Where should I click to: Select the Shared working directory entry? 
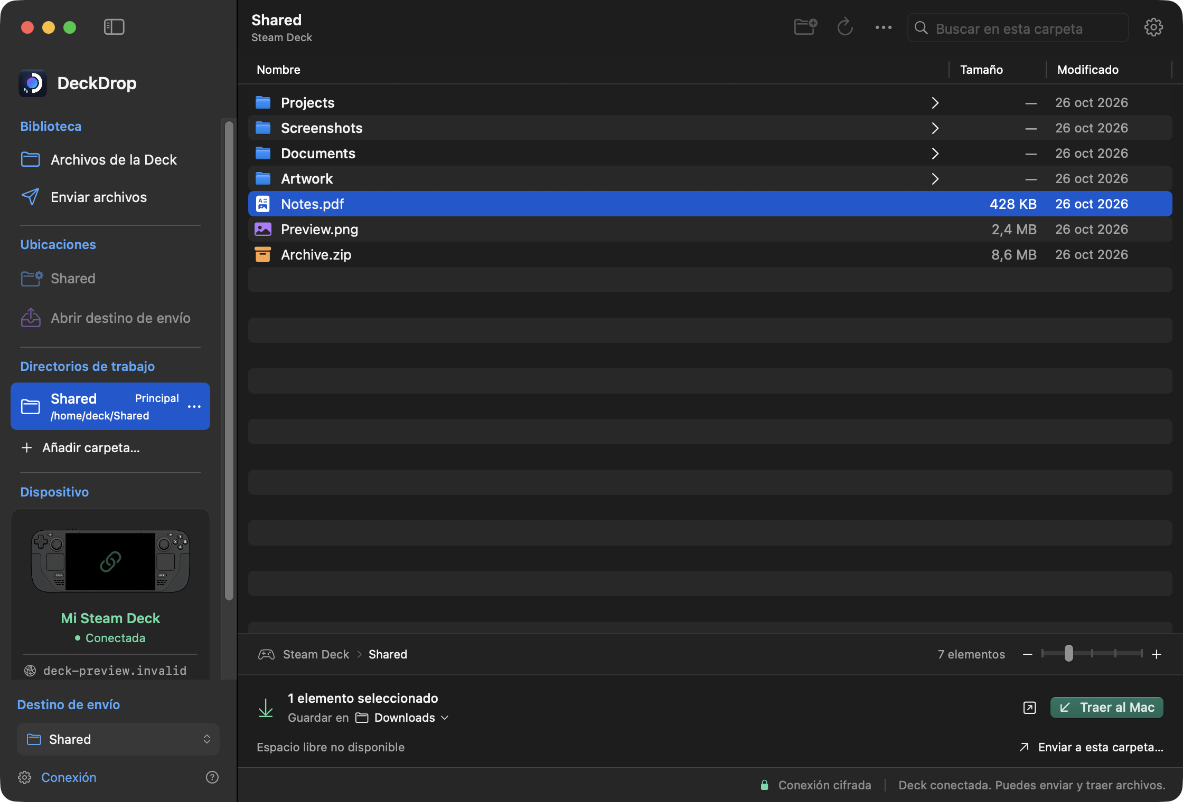point(110,406)
